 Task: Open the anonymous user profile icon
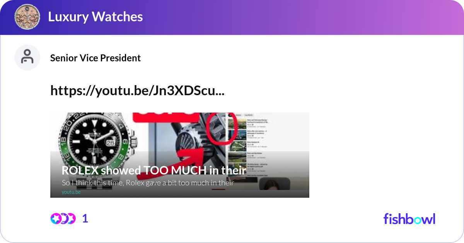(27, 58)
